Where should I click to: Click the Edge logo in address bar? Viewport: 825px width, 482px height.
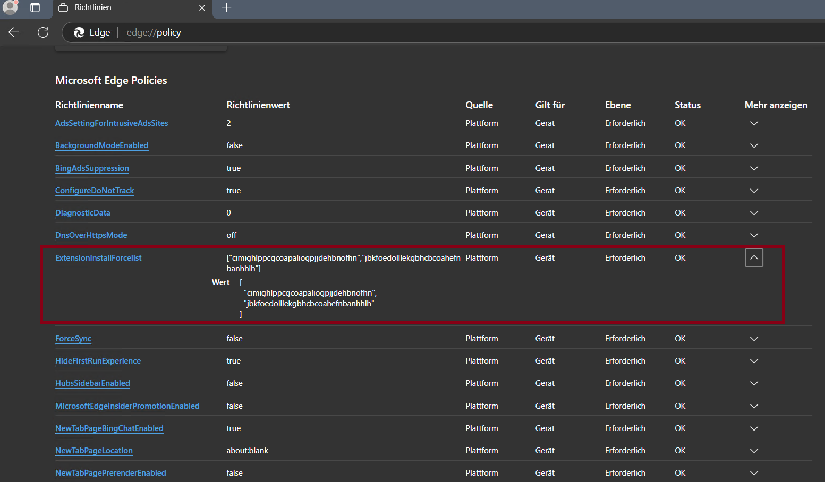[79, 32]
